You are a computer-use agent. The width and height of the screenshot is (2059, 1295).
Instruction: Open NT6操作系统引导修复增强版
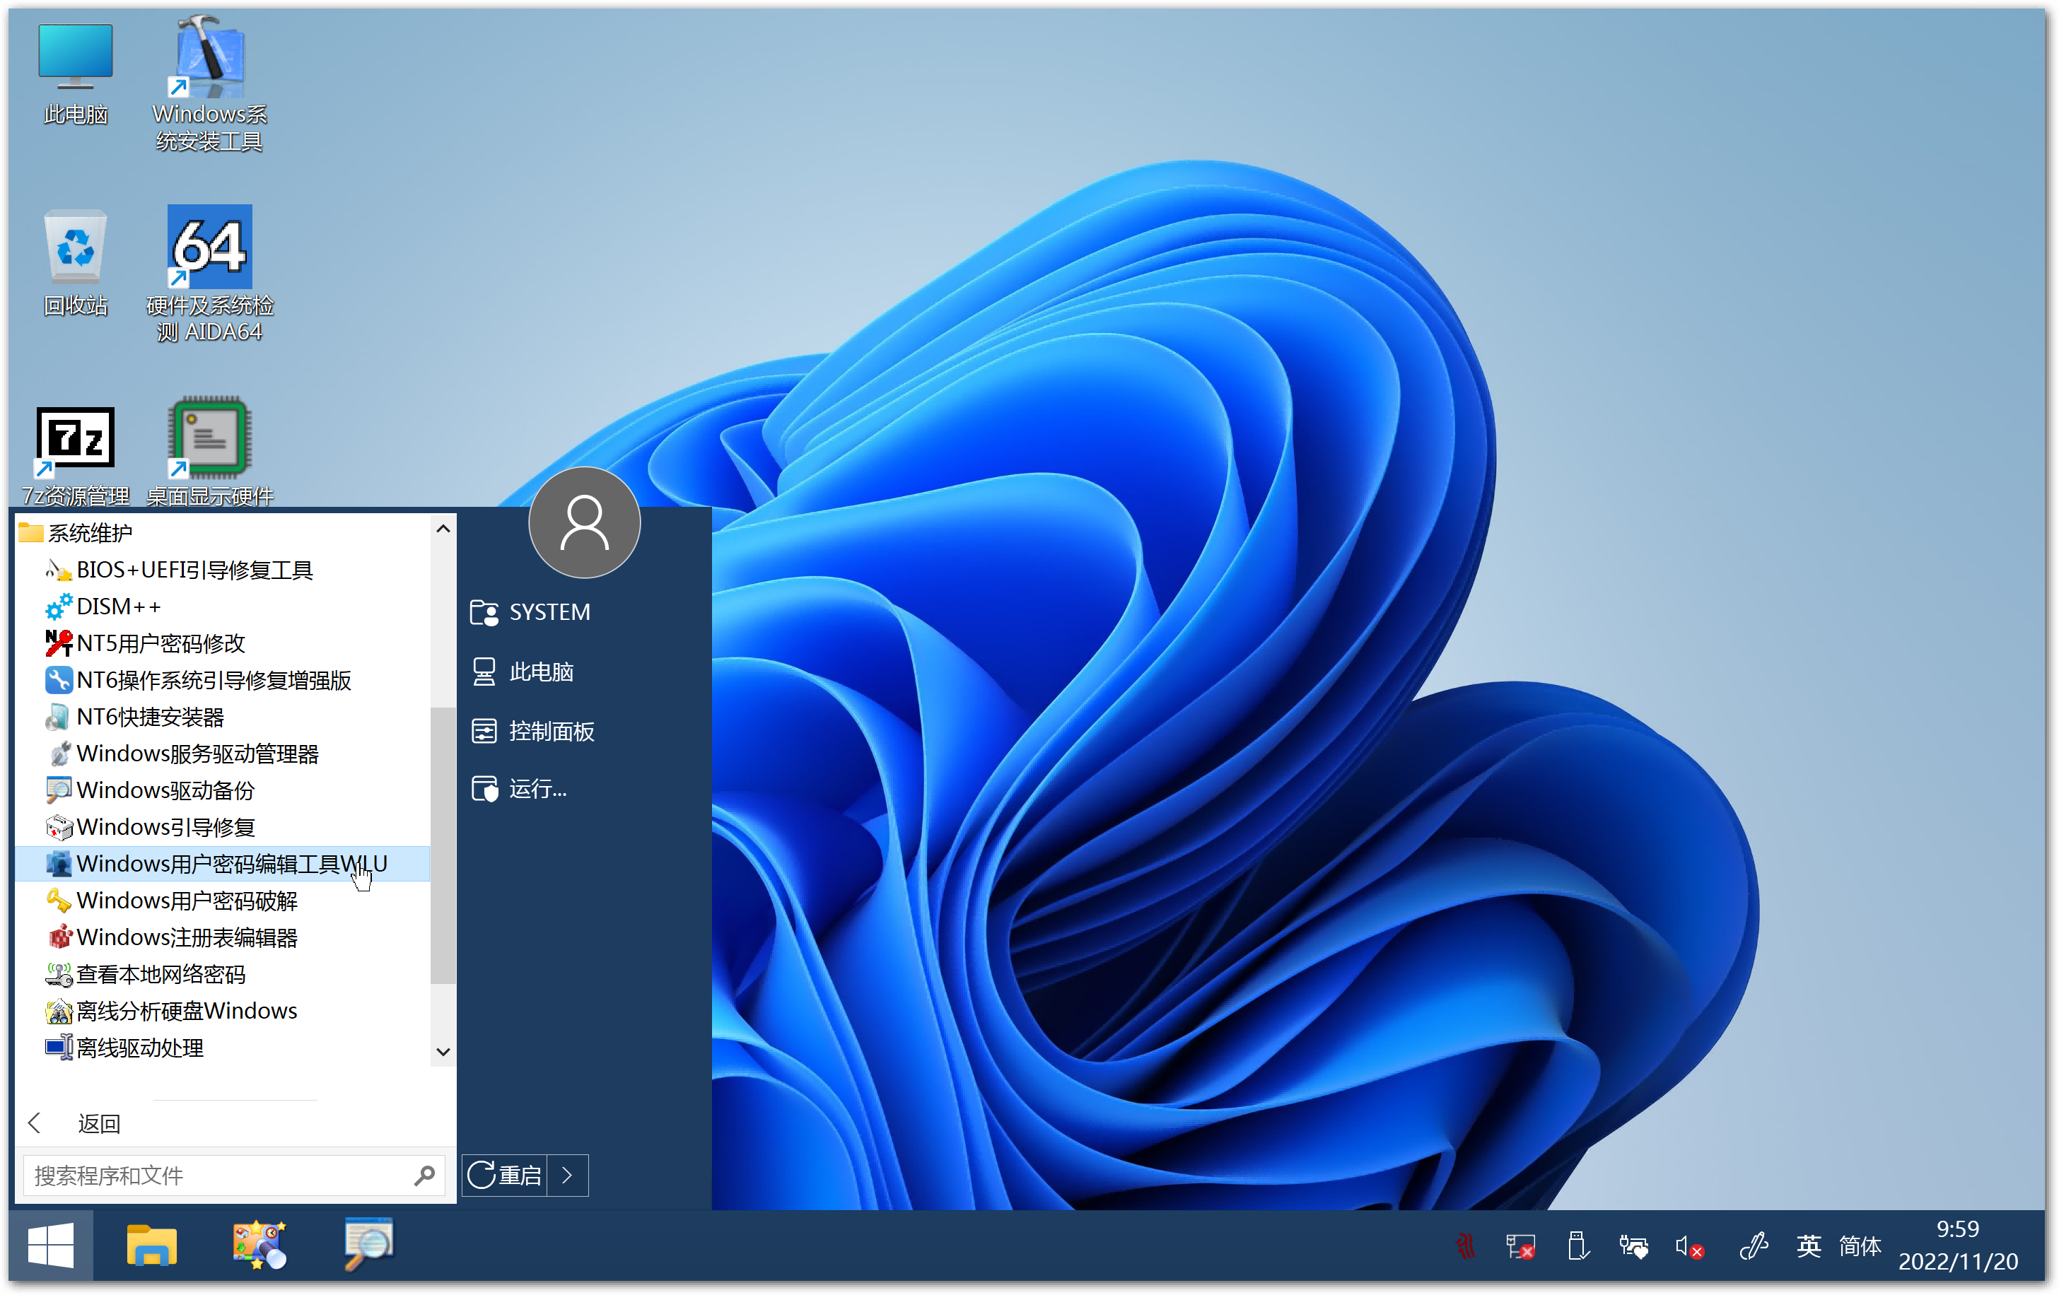point(222,679)
